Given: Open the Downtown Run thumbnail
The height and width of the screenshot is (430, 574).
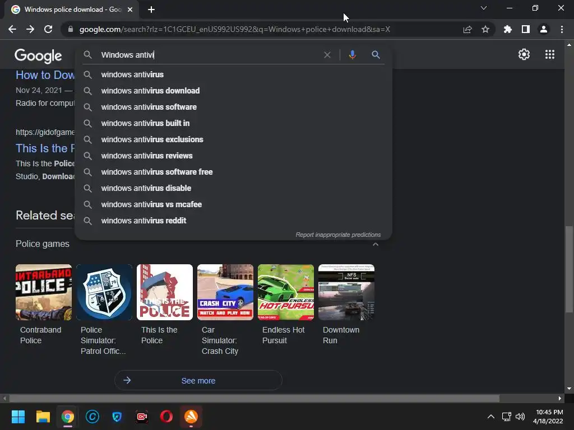Looking at the screenshot, I should click(x=346, y=292).
